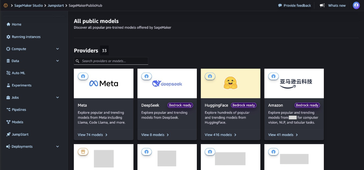Screen dimensions: 364x170
Task: Click the arrow next to View 8 models
Action: tap(168, 135)
